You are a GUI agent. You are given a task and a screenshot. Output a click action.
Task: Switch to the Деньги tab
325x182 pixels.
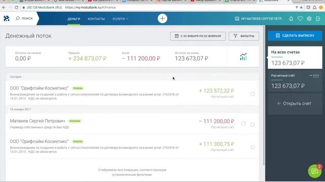(x=74, y=19)
